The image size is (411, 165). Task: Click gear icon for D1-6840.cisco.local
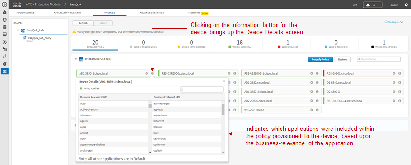[x=394, y=82]
